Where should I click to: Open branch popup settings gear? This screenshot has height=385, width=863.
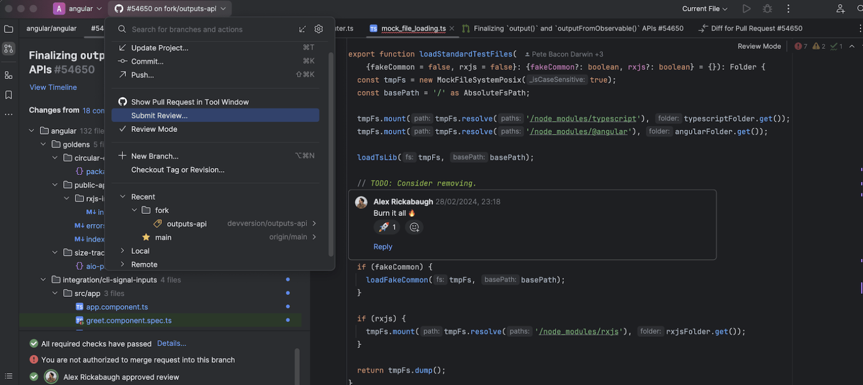tap(319, 29)
